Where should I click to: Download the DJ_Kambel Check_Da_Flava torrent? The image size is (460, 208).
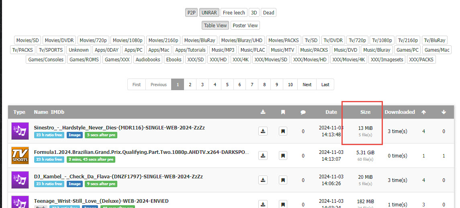263,180
